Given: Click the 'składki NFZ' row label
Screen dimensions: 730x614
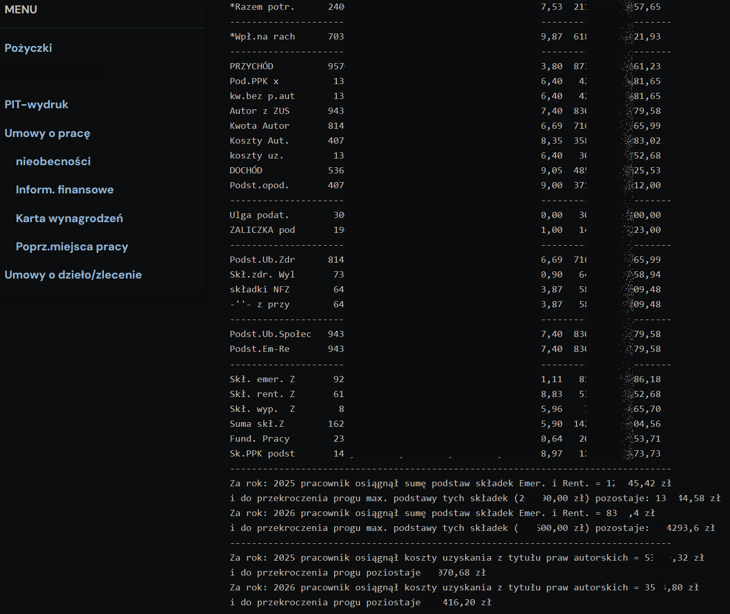Looking at the screenshot, I should click(260, 289).
